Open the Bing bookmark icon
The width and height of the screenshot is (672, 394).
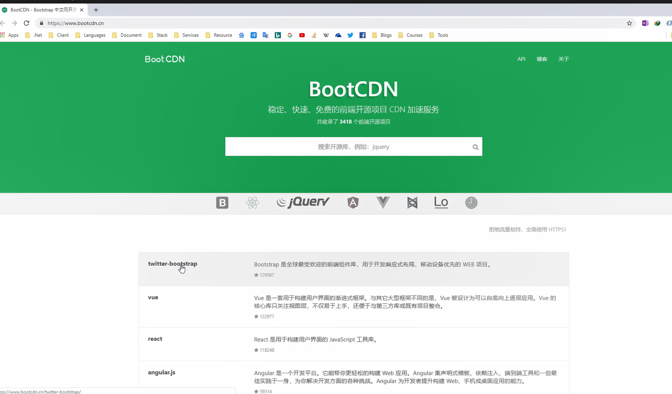click(x=278, y=35)
